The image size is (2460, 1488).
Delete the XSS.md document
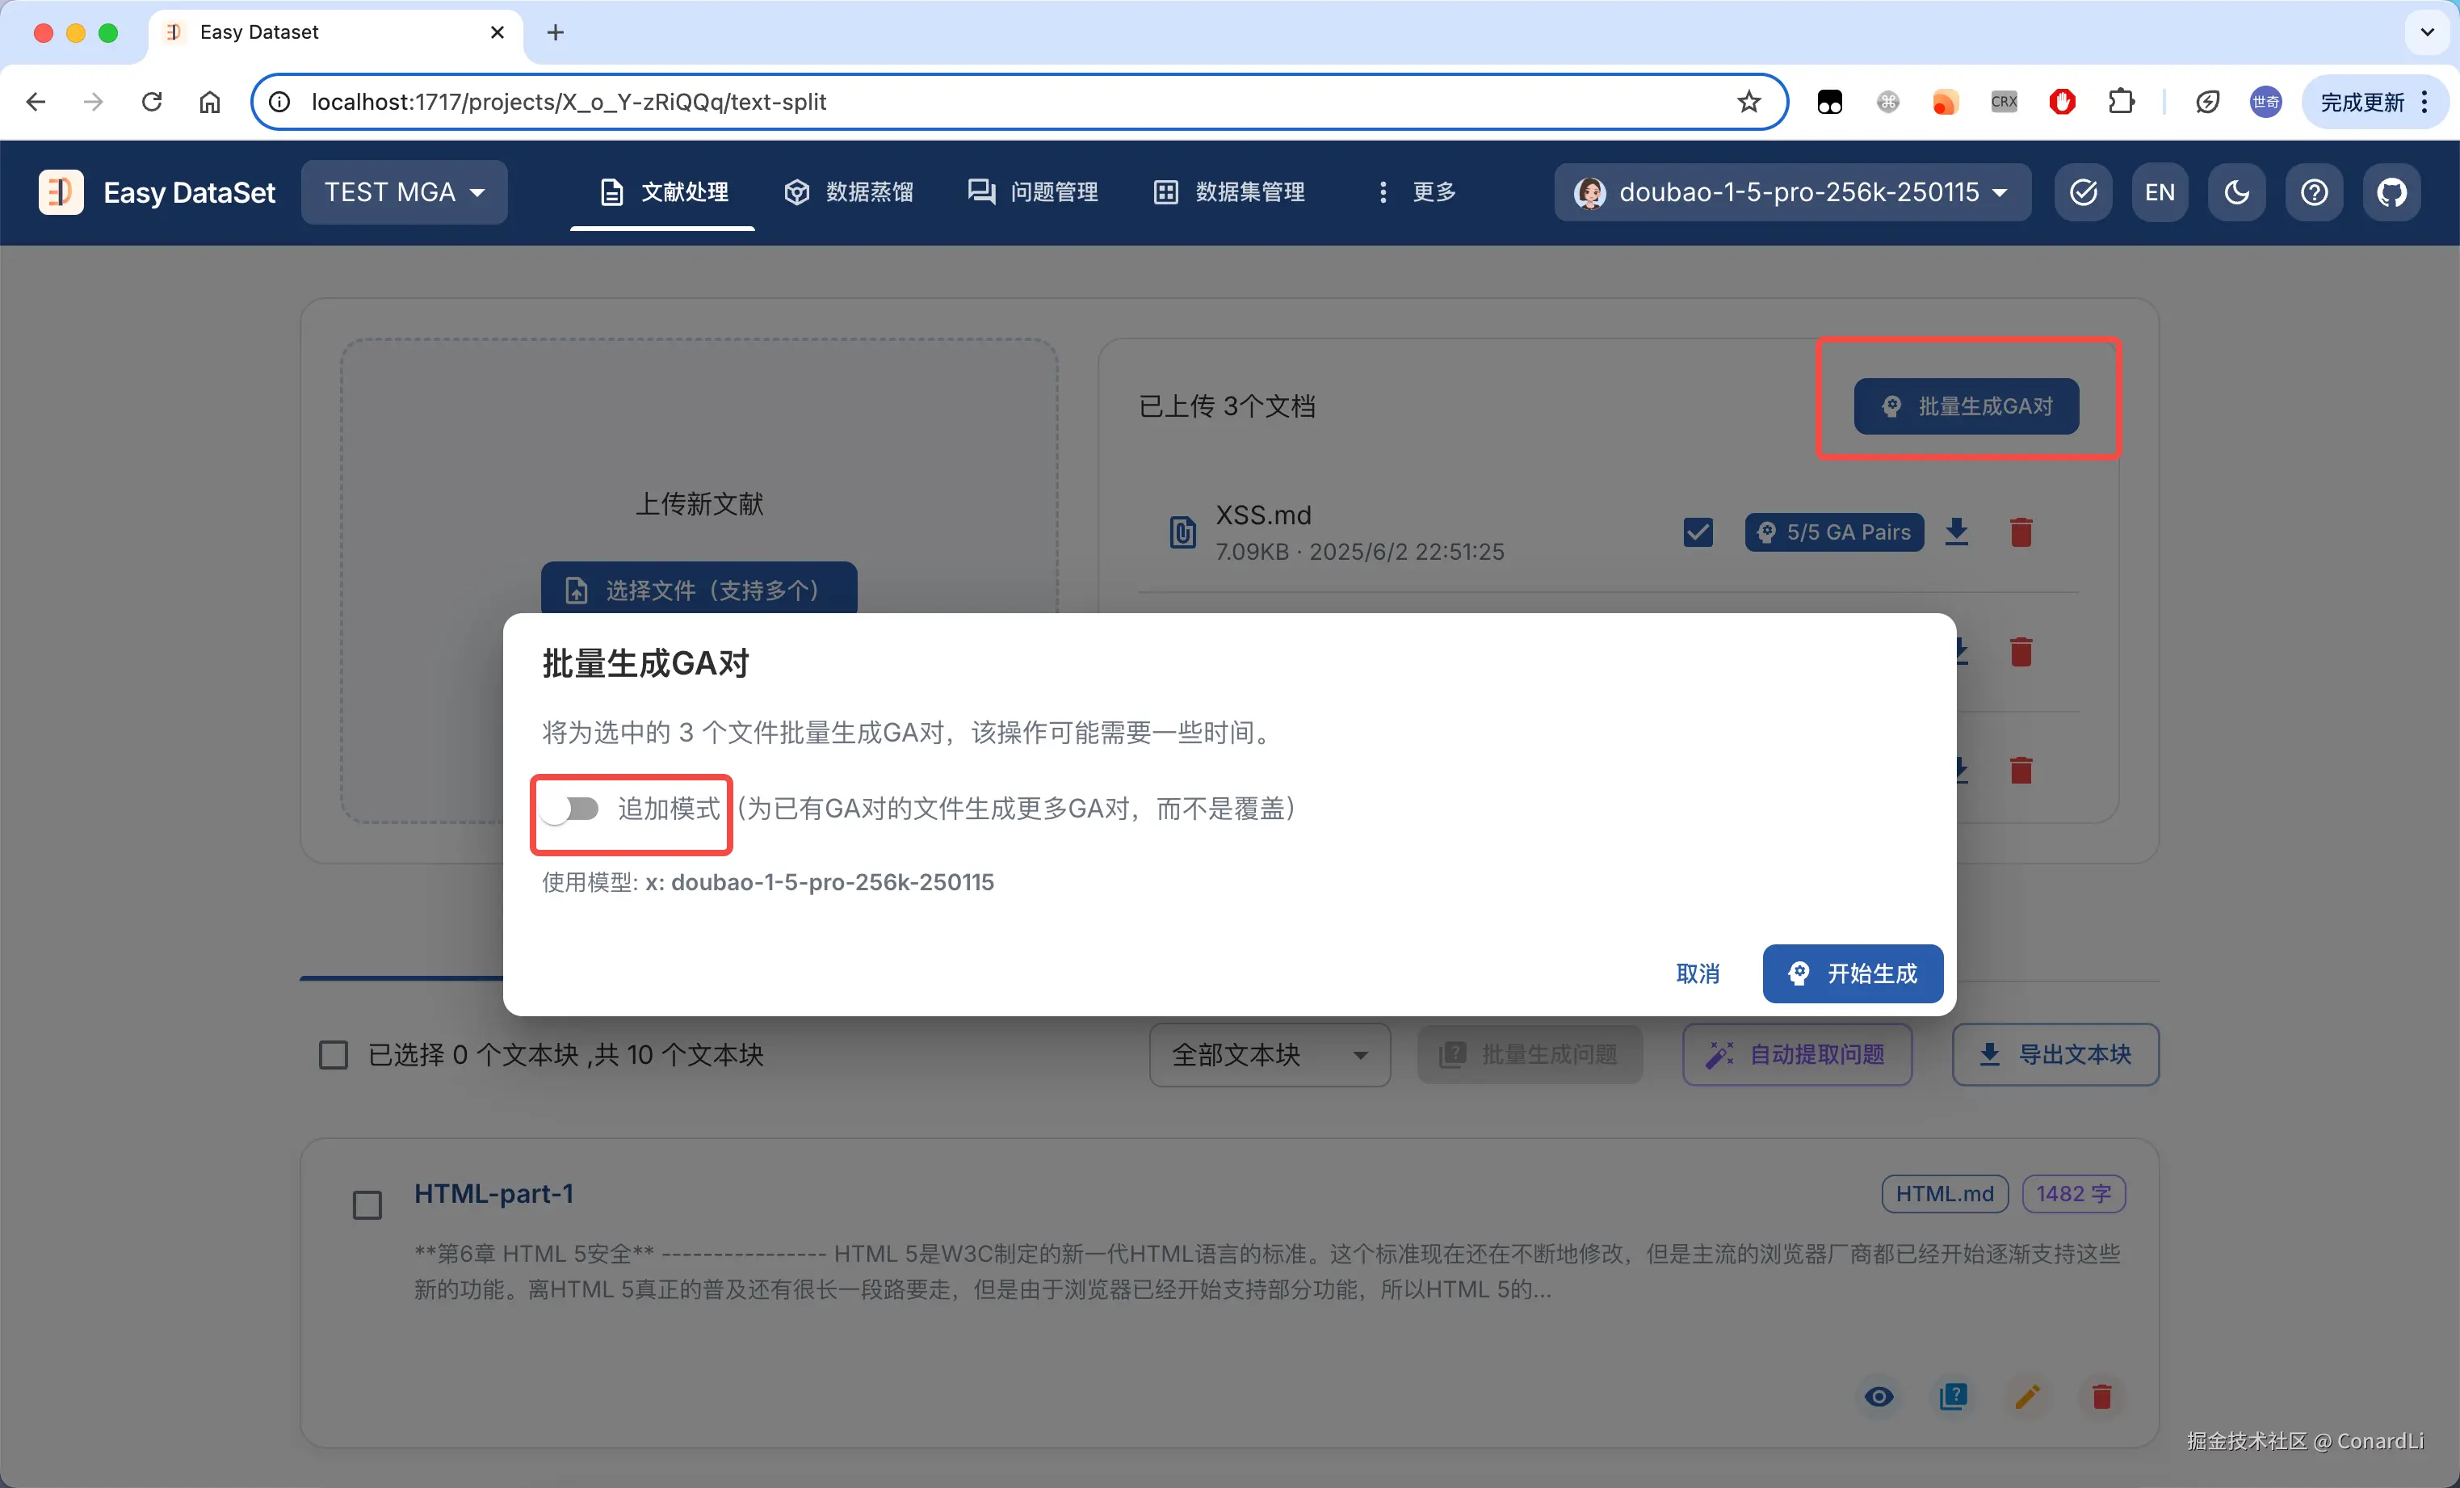click(x=2021, y=532)
